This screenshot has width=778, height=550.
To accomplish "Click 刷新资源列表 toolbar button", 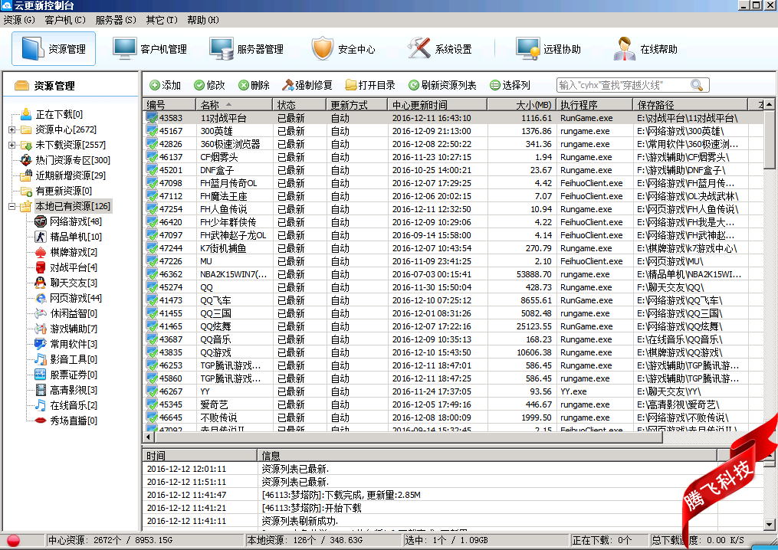I will [442, 85].
